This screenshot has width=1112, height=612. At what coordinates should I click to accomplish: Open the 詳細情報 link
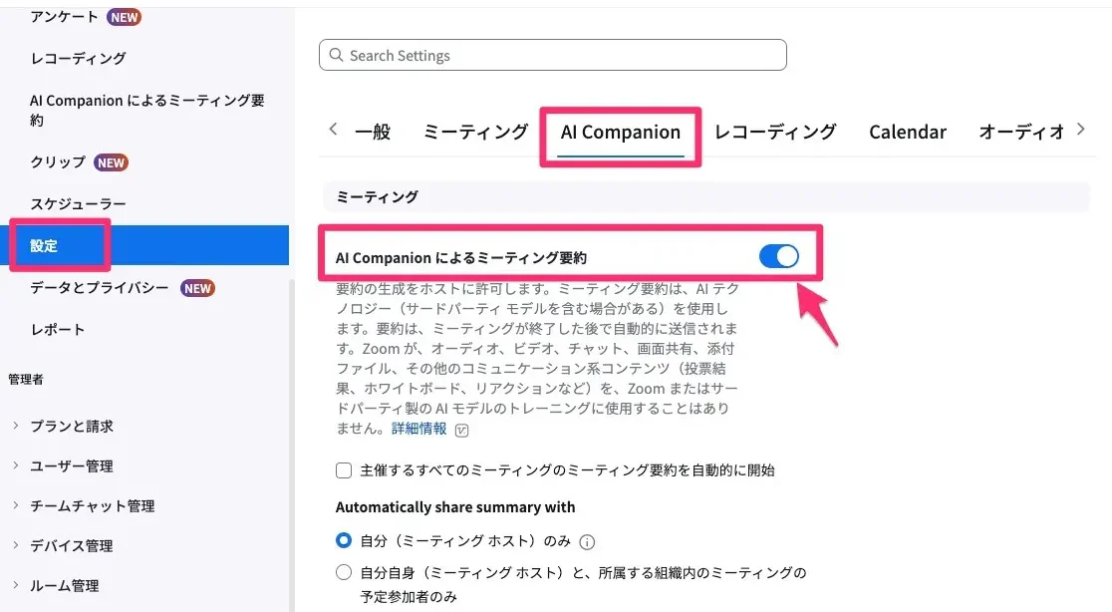tap(418, 429)
